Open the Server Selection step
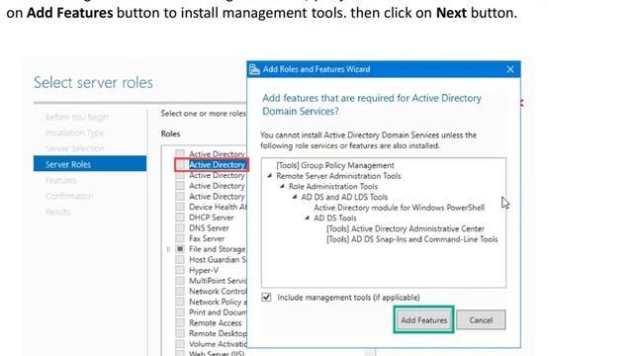 [75, 148]
